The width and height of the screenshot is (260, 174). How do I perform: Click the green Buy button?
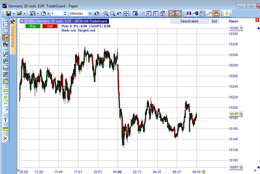click(x=33, y=26)
